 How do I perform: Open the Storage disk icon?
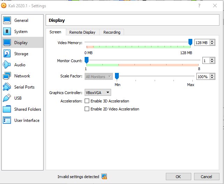(x=7, y=53)
